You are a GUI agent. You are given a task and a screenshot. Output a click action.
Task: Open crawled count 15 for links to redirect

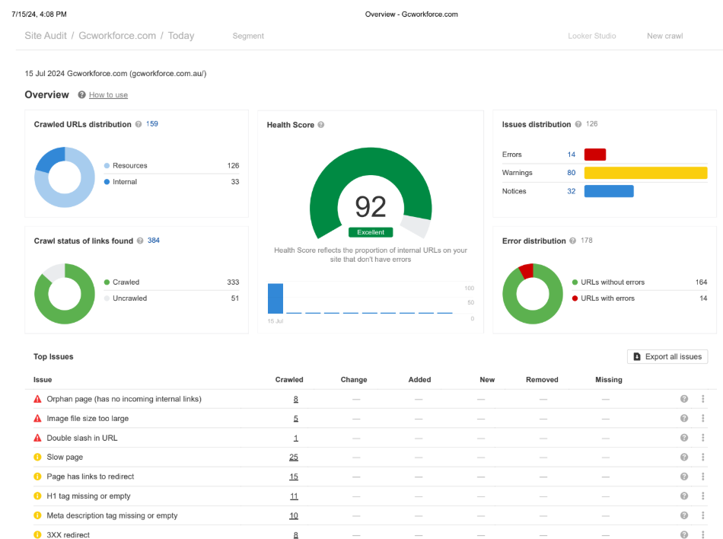pos(294,477)
